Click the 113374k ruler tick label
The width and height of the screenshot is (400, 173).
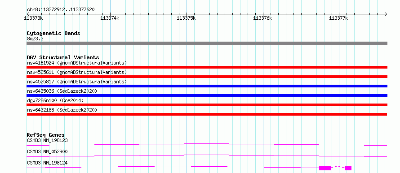coord(110,18)
